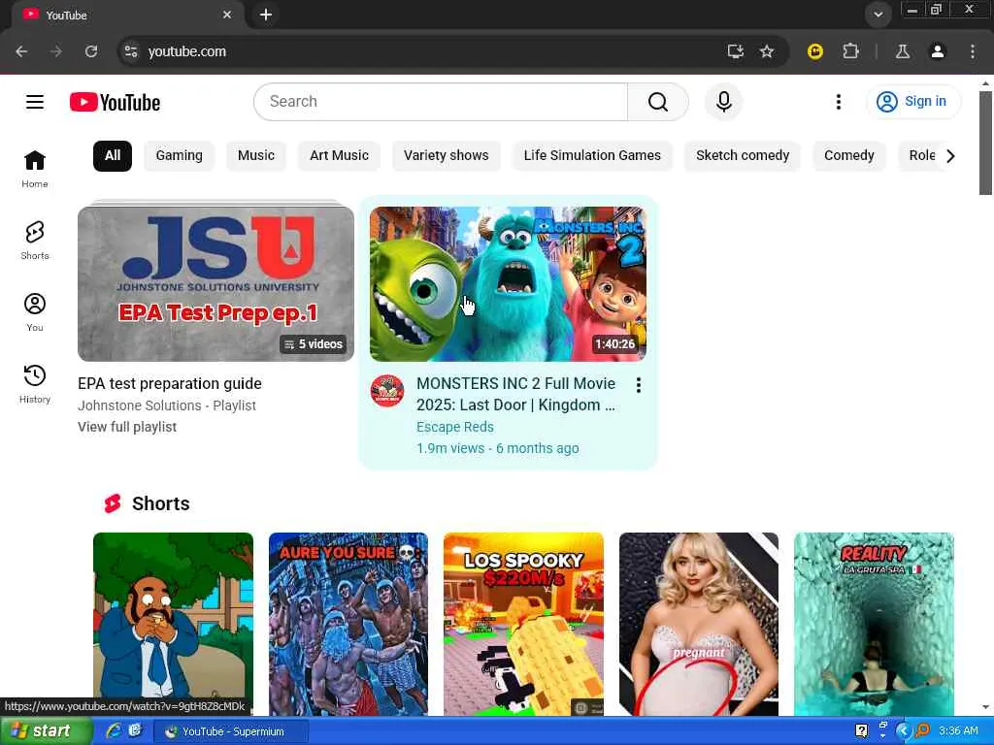Viewport: 994px width, 745px height.
Task: Open History in sidebar
Action: pos(35,384)
